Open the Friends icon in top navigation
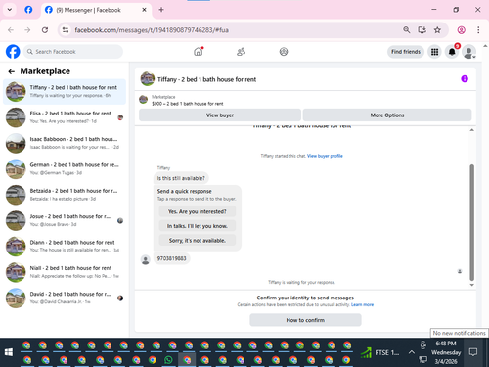This screenshot has width=489, height=367. (x=241, y=52)
